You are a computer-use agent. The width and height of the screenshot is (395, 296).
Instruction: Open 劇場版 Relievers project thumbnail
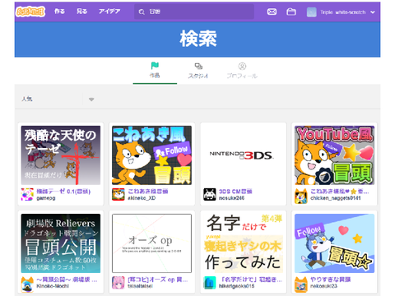61,243
